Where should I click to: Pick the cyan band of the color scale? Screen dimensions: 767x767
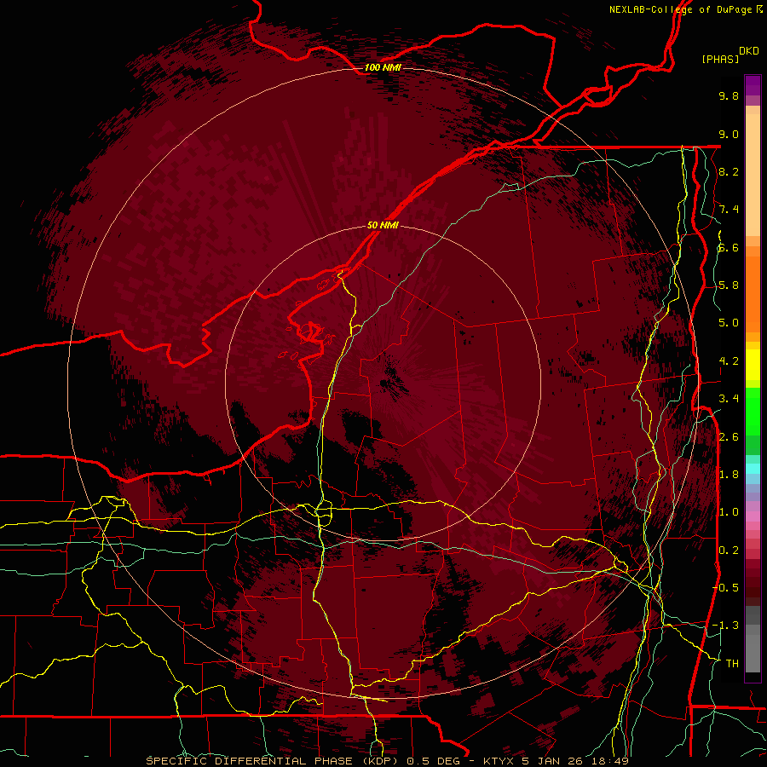(x=753, y=469)
